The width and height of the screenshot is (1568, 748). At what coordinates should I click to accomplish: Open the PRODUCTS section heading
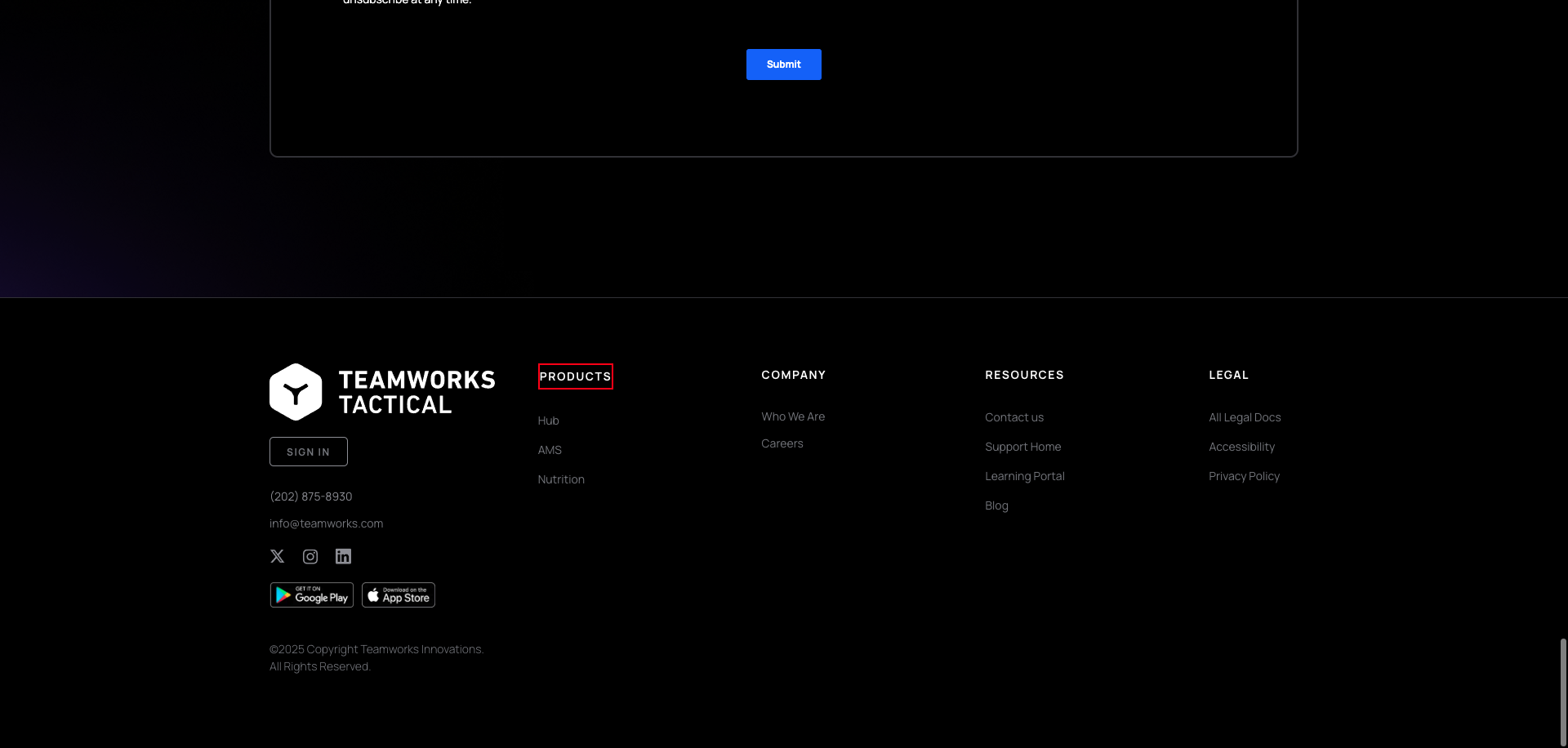click(x=575, y=376)
